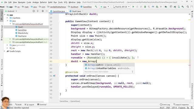Open the Build tool window button
194x109 pixels.
click(18, 104)
